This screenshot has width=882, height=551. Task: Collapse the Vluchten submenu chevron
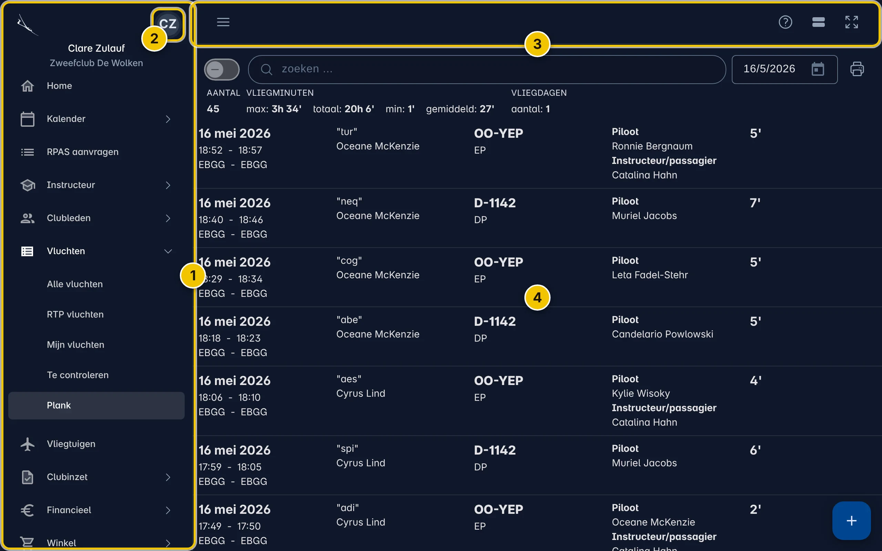tap(168, 251)
